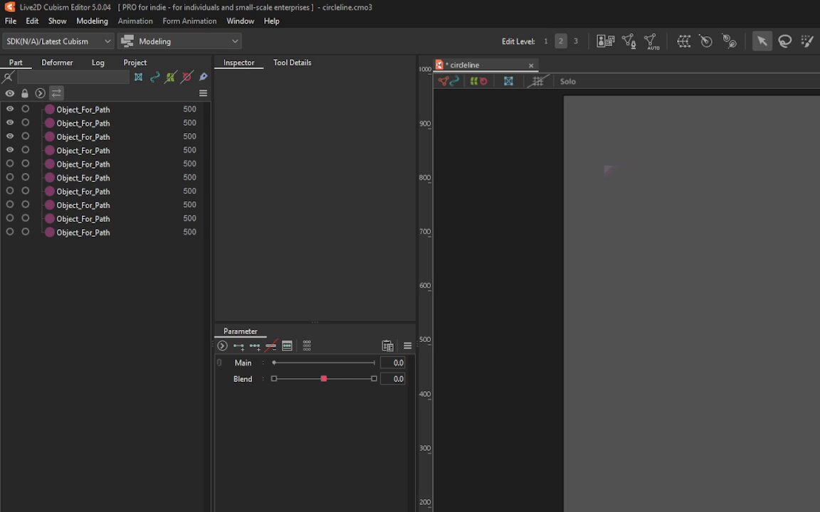Screen dimensions: 820x512
Task: Open the Help menu
Action: click(271, 21)
